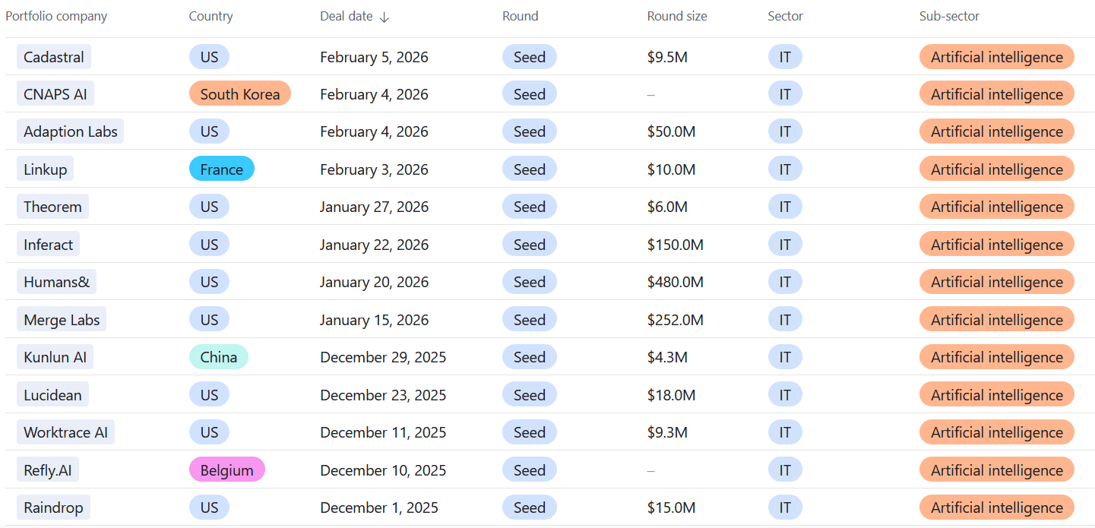Click the Deal date sort arrow icon
1095x528 pixels.
click(384, 17)
